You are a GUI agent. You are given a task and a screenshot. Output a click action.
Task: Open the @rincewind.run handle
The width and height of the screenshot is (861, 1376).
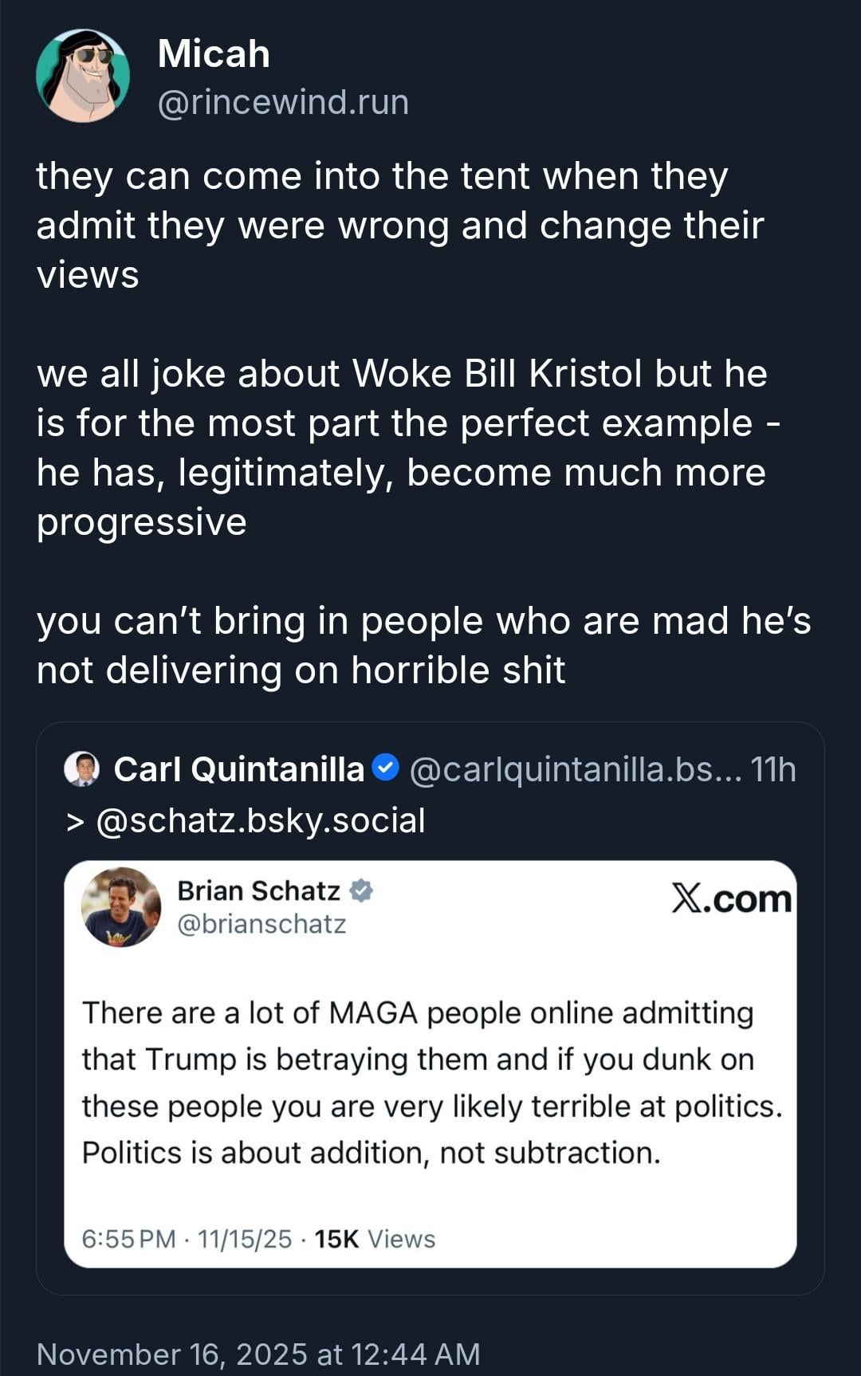tap(283, 102)
